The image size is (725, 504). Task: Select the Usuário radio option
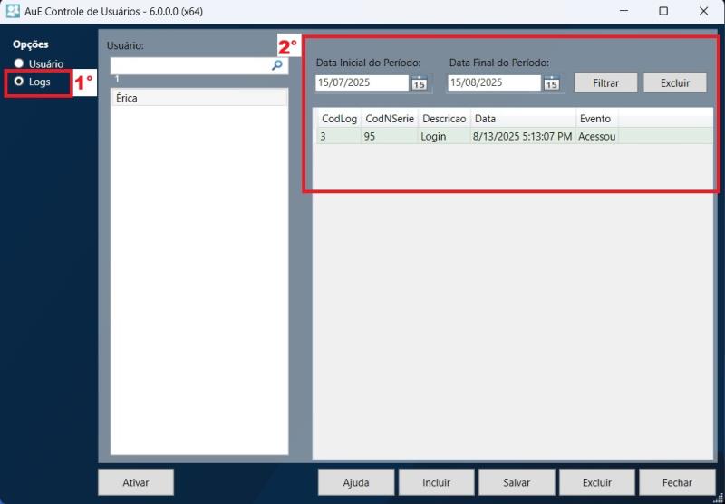click(19, 63)
